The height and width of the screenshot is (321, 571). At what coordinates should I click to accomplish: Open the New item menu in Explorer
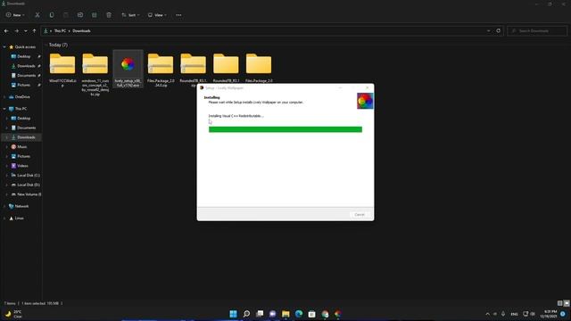[x=15, y=15]
